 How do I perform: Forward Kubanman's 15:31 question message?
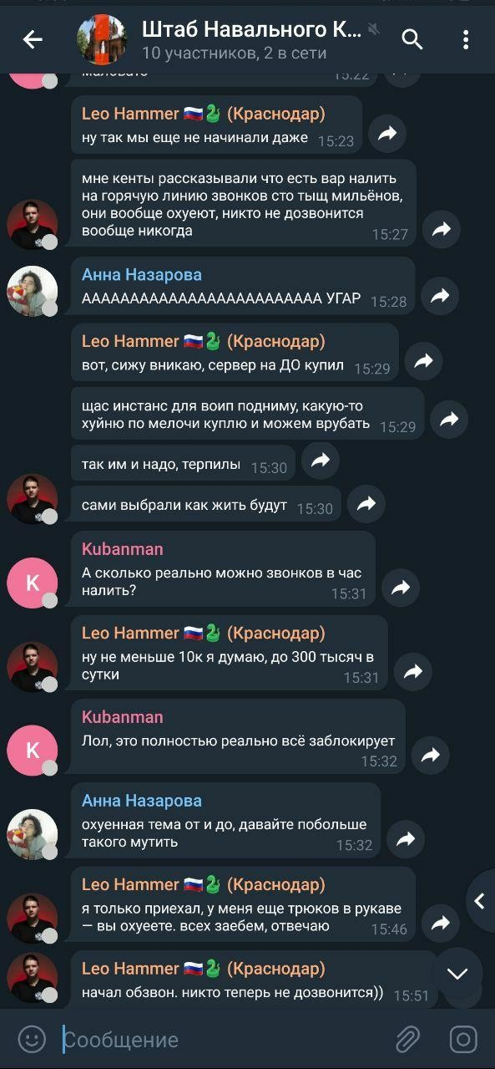400,588
